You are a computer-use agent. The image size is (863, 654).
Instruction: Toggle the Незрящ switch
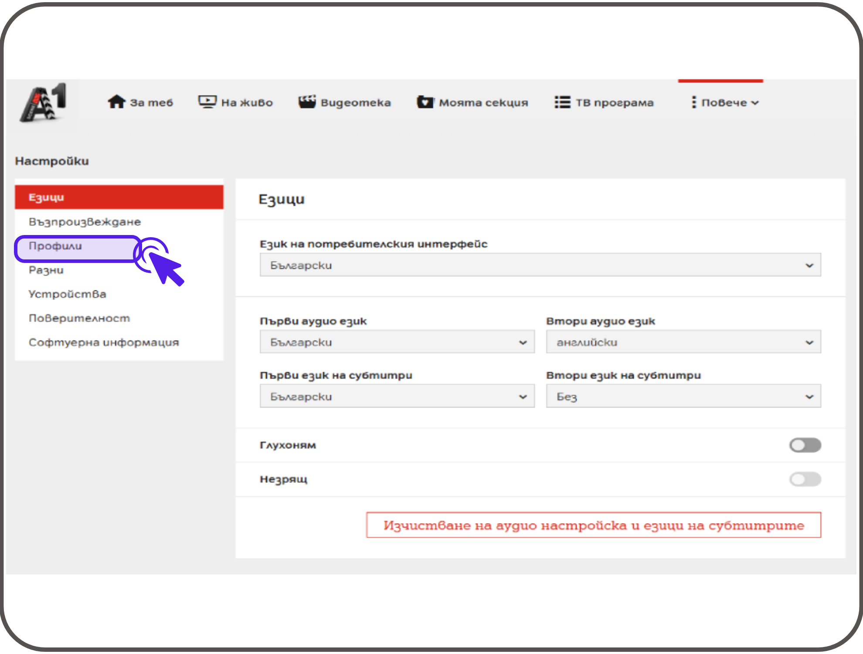805,479
